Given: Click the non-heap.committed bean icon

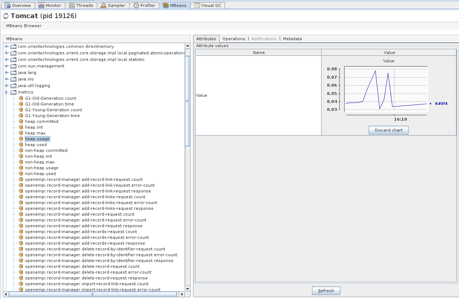Looking at the screenshot, I should tap(21, 150).
